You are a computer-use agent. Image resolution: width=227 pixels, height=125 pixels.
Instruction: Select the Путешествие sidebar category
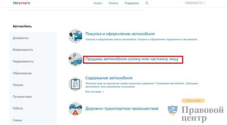point(22,97)
